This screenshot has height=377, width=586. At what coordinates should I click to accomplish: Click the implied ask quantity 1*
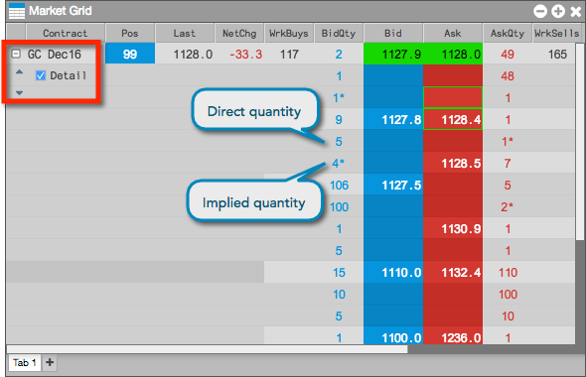click(508, 142)
